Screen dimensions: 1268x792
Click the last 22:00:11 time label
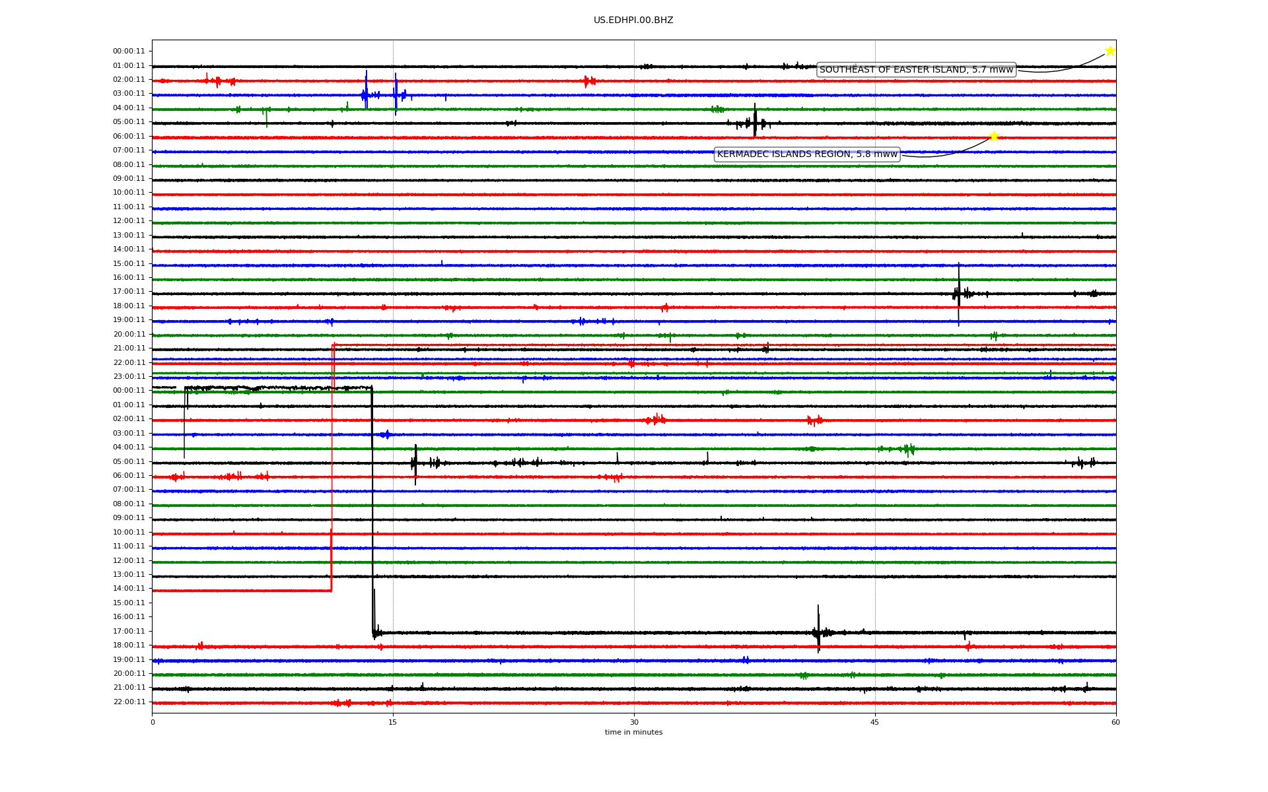[x=129, y=702]
